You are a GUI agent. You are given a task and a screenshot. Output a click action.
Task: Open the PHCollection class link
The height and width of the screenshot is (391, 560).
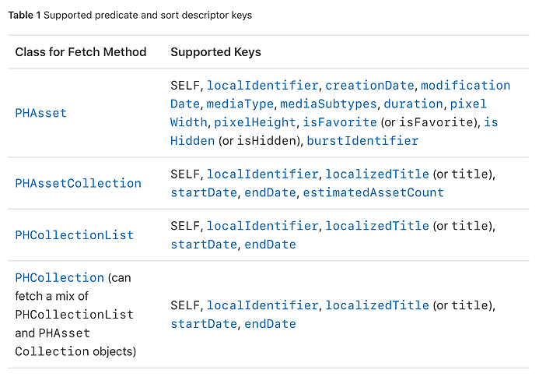(59, 277)
